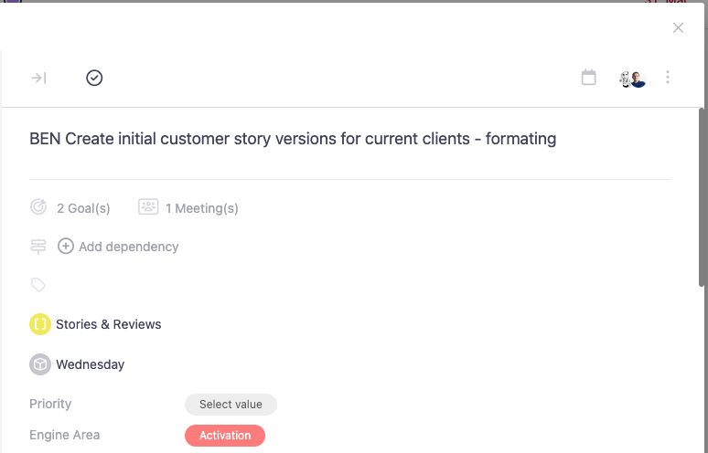Click the tag label icon
Viewport: 708px width, 453px height.
[x=38, y=285]
